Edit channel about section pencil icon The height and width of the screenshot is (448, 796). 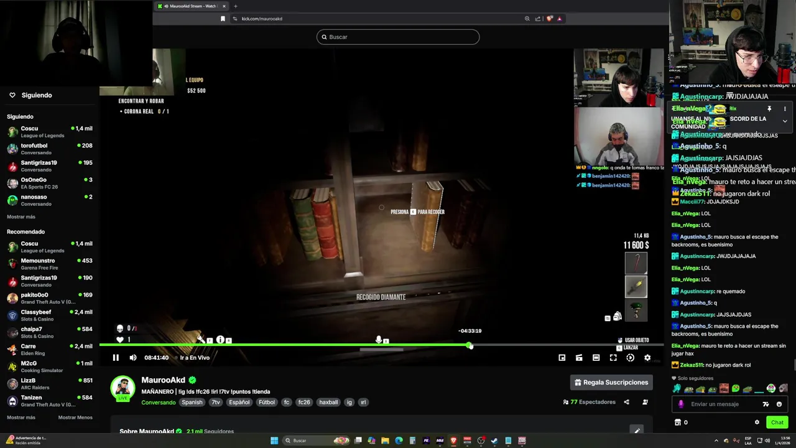click(x=636, y=430)
